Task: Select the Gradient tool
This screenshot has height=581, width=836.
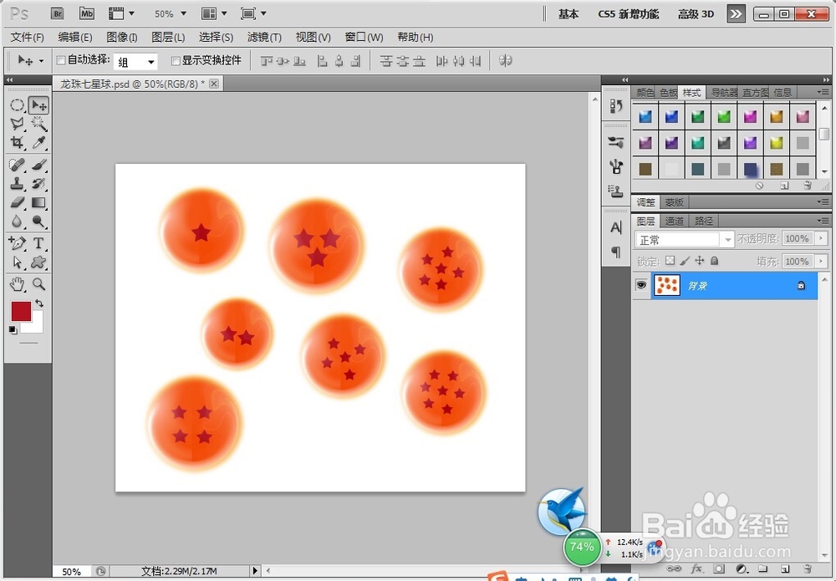Action: 38,202
